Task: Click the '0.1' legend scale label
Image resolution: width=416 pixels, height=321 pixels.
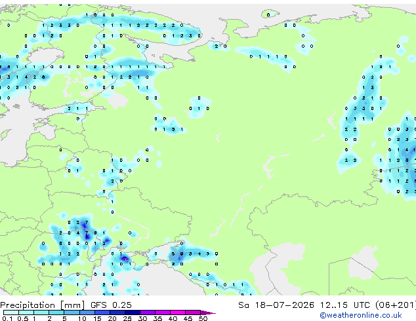Action: point(7,318)
